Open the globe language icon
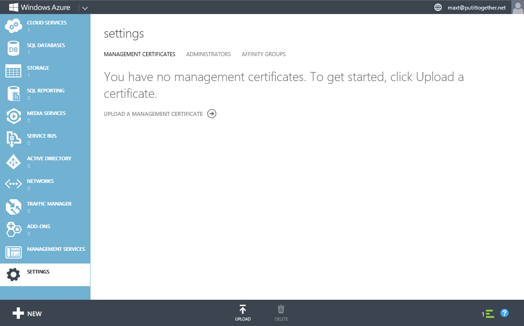Image resolution: width=524 pixels, height=326 pixels. point(438,7)
